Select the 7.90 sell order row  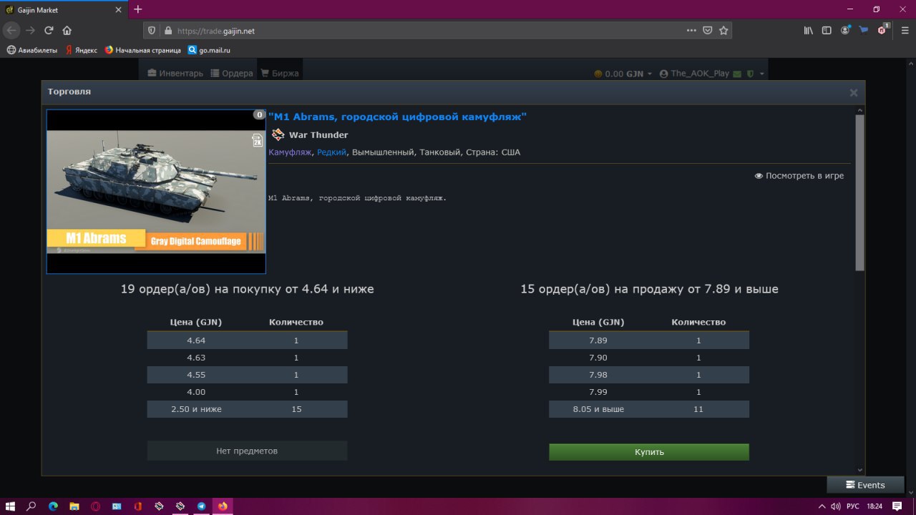click(649, 358)
